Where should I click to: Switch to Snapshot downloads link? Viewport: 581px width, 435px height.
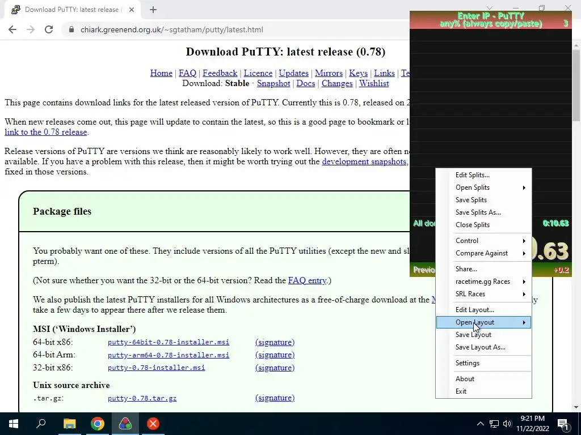(x=273, y=84)
